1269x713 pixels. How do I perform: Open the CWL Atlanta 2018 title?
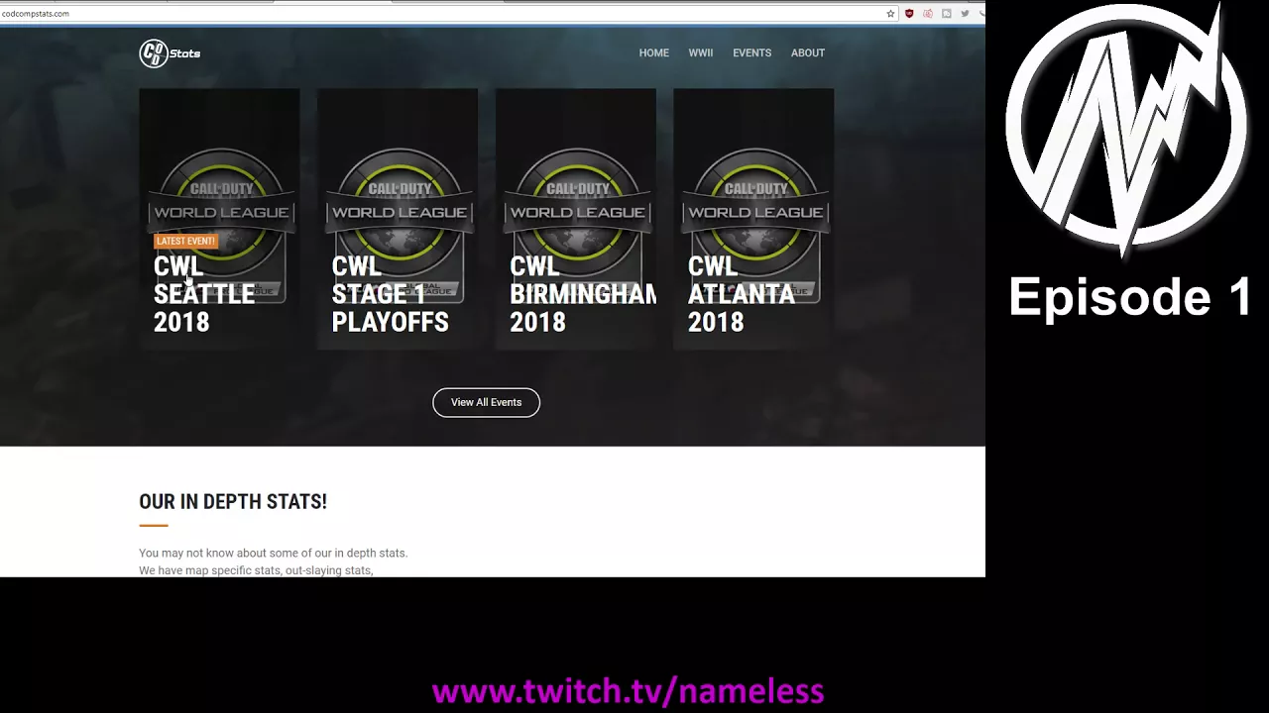pos(741,294)
